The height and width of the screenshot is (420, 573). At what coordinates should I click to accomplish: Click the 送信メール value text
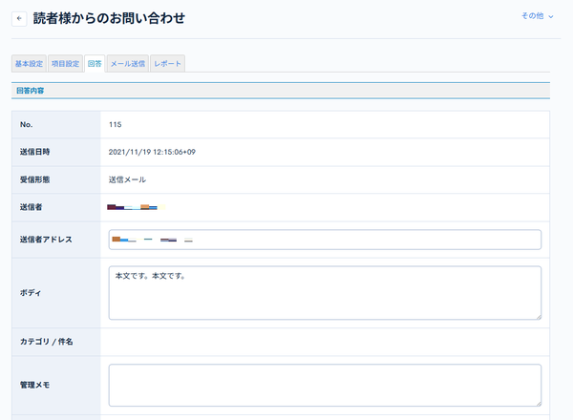pos(127,179)
